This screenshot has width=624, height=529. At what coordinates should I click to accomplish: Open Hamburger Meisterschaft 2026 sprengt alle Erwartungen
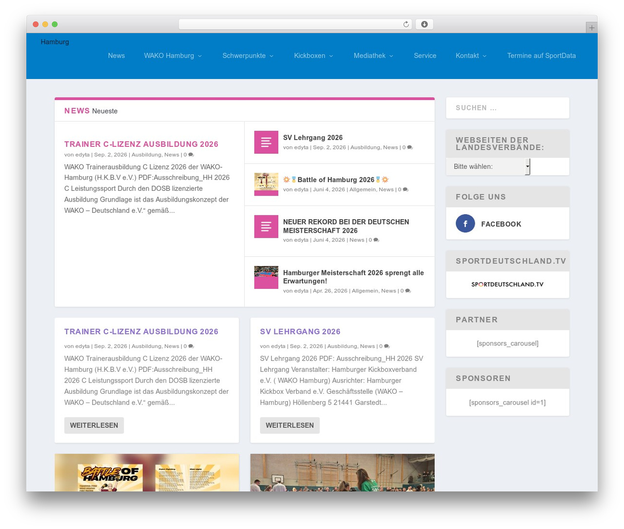(x=353, y=277)
